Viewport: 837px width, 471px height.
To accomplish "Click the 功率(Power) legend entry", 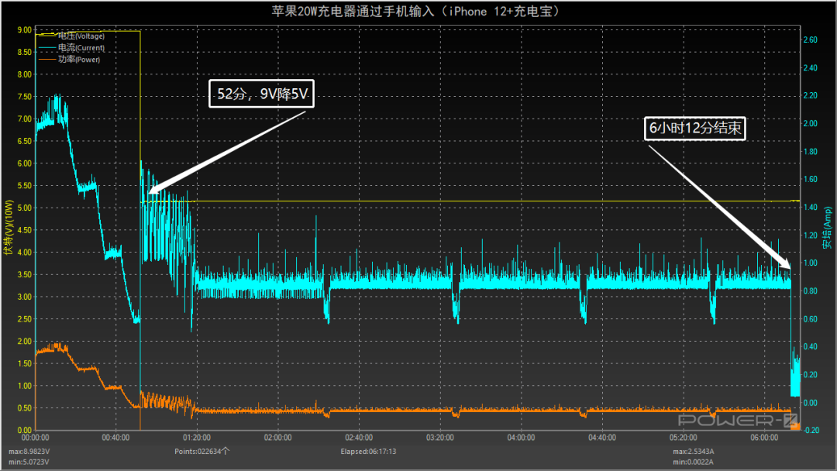I will click(70, 59).
